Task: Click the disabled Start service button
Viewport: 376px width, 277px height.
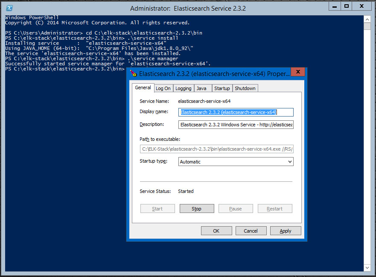Action: click(157, 209)
